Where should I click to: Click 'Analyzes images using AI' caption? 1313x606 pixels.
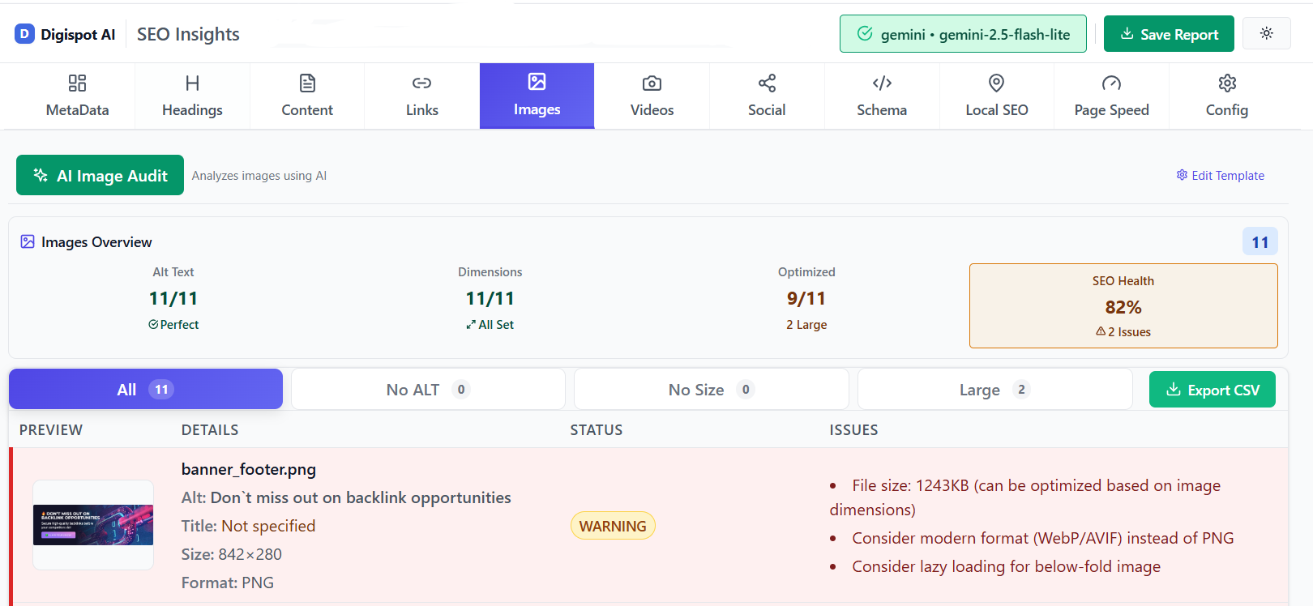coord(259,175)
